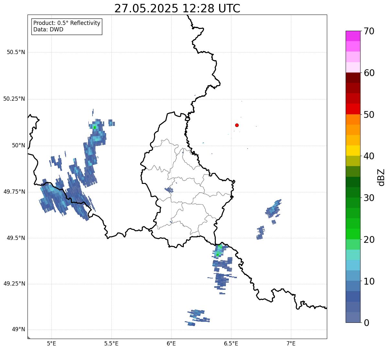The height and width of the screenshot is (350, 389).
Task: Click the dBZ colorbar axis label
Action: point(381,177)
